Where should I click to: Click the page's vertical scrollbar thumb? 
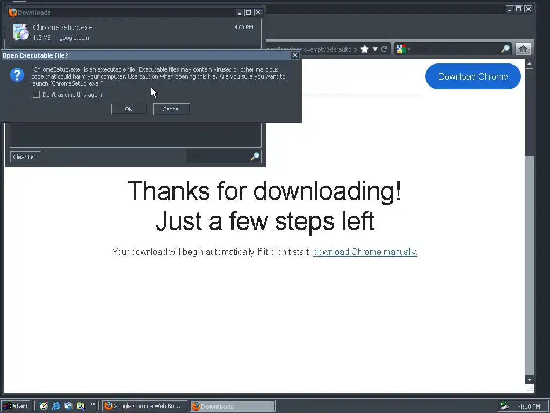coord(529,112)
